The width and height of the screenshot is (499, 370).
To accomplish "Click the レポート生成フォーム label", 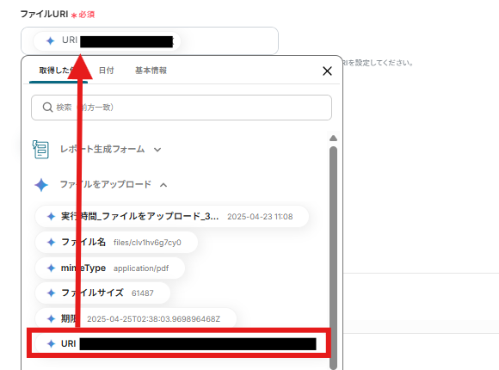I will 102,149.
